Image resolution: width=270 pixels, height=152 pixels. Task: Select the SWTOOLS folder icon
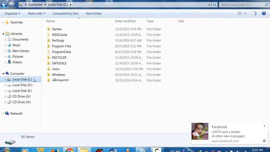[x=49, y=63]
